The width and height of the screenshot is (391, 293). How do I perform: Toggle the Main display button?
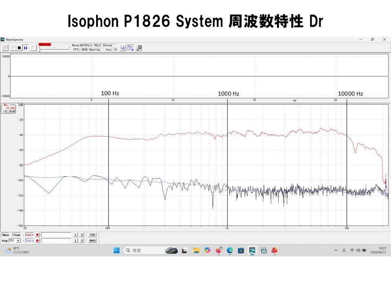(x=6, y=235)
